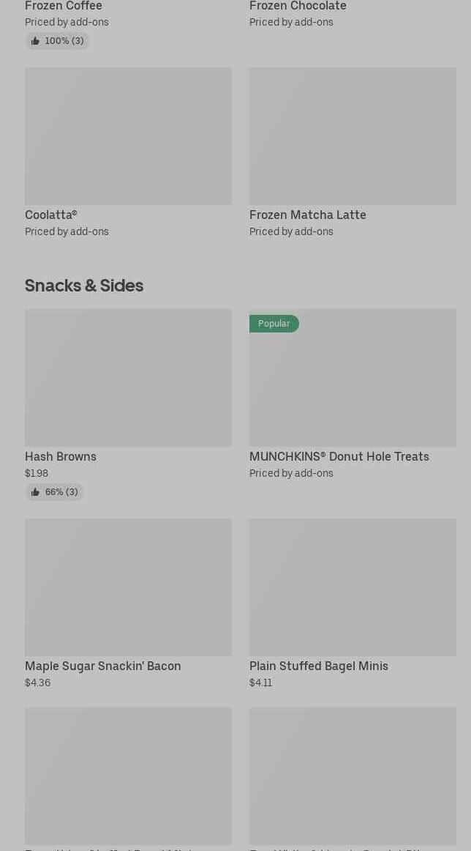The width and height of the screenshot is (471, 851).
Task: Select the Hash Browns product image
Action: pos(128,378)
